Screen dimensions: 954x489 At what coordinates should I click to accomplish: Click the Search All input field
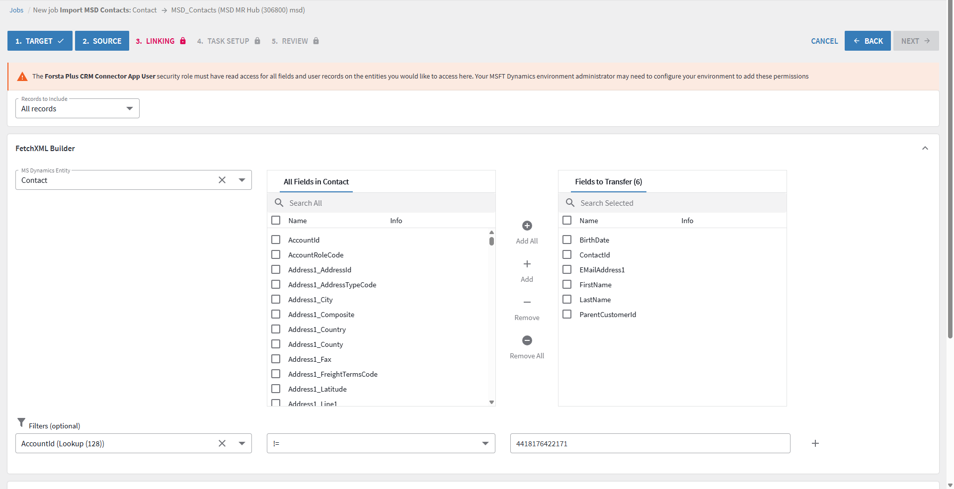(381, 203)
